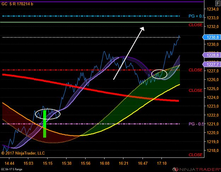Click the 15:38 time axis label

tap(67, 164)
